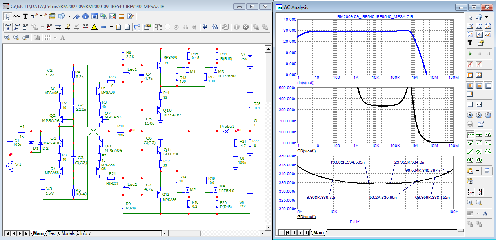The width and height of the screenshot is (496, 240).
Task: Click the blue Info mode icon
Action: (85, 16)
